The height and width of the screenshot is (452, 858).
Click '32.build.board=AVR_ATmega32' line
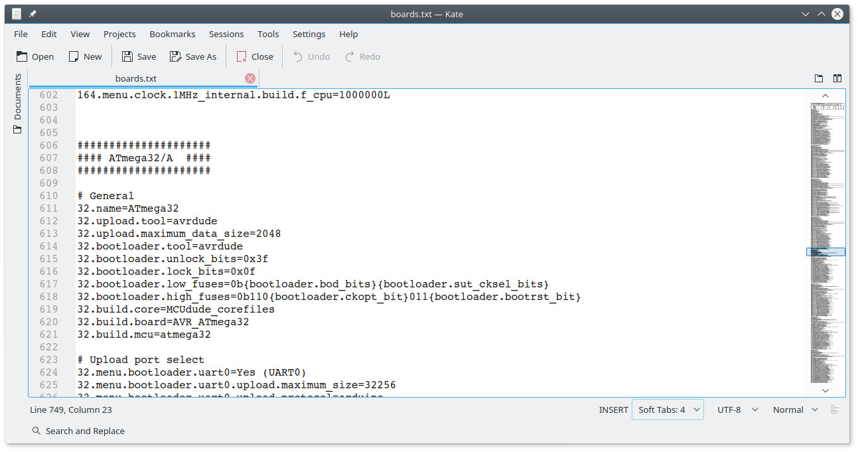163,322
